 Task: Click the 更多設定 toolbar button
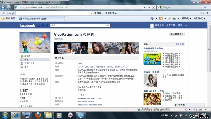(x=111, y=13)
